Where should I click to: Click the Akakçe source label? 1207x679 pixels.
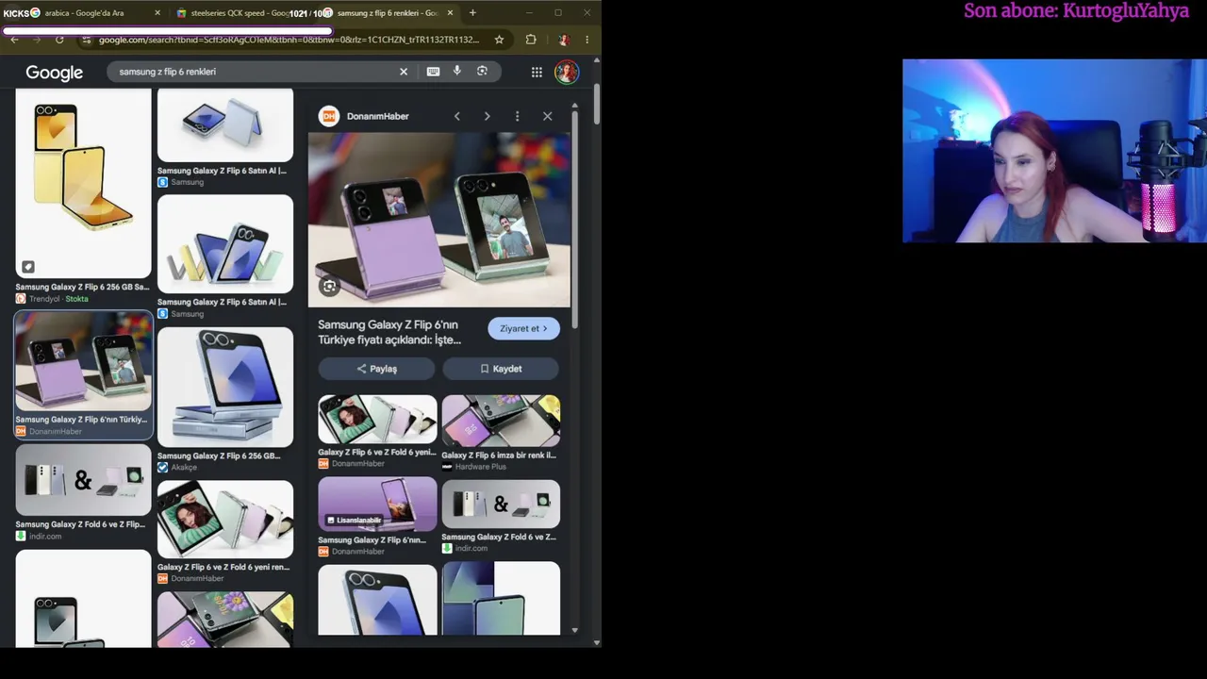(x=184, y=468)
